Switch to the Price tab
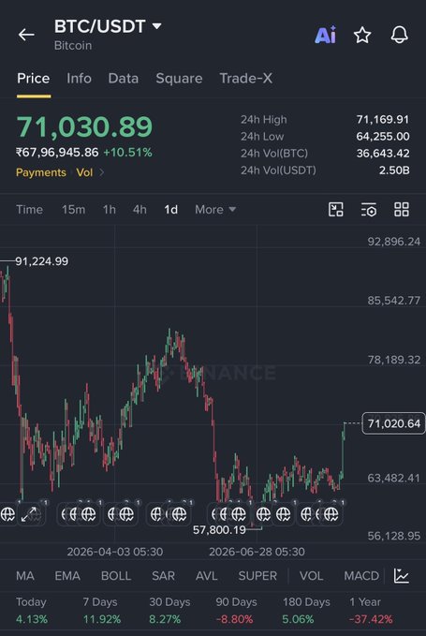426x636 pixels. pos(33,79)
